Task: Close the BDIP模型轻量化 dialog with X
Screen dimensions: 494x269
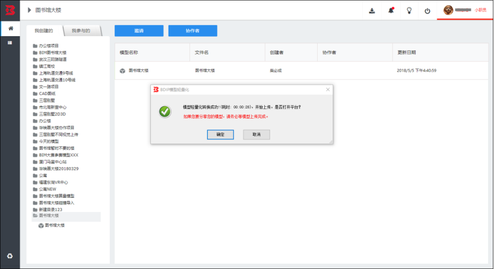Action: tap(328, 89)
